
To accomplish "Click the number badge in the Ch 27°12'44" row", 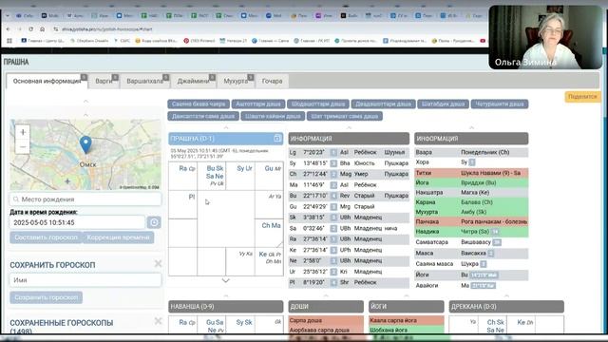I will [333, 174].
